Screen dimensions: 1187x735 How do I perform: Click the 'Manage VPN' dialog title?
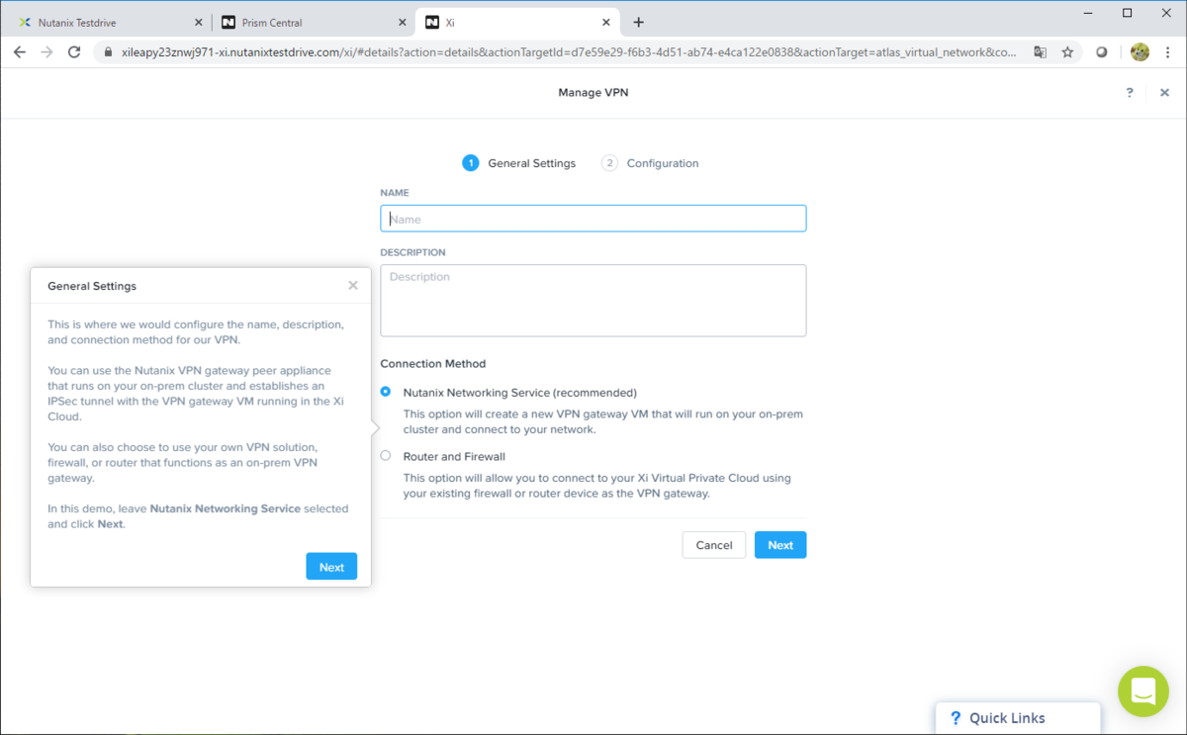pos(593,92)
